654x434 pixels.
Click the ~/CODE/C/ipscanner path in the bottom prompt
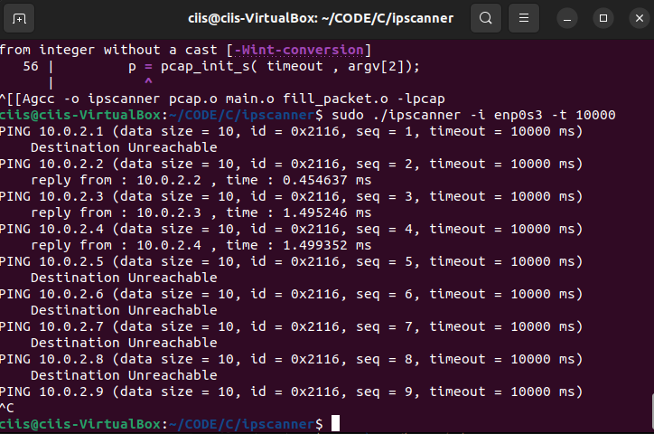[x=242, y=424]
